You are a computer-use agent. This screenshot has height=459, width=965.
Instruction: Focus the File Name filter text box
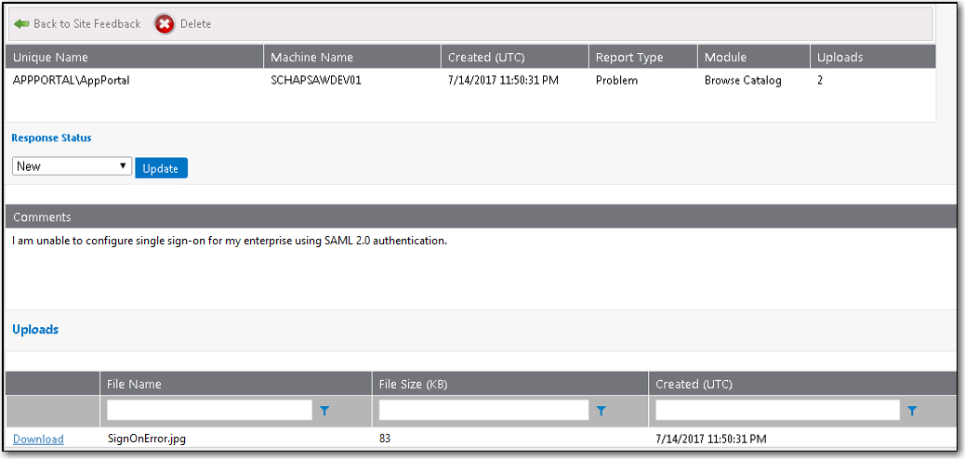pos(209,410)
